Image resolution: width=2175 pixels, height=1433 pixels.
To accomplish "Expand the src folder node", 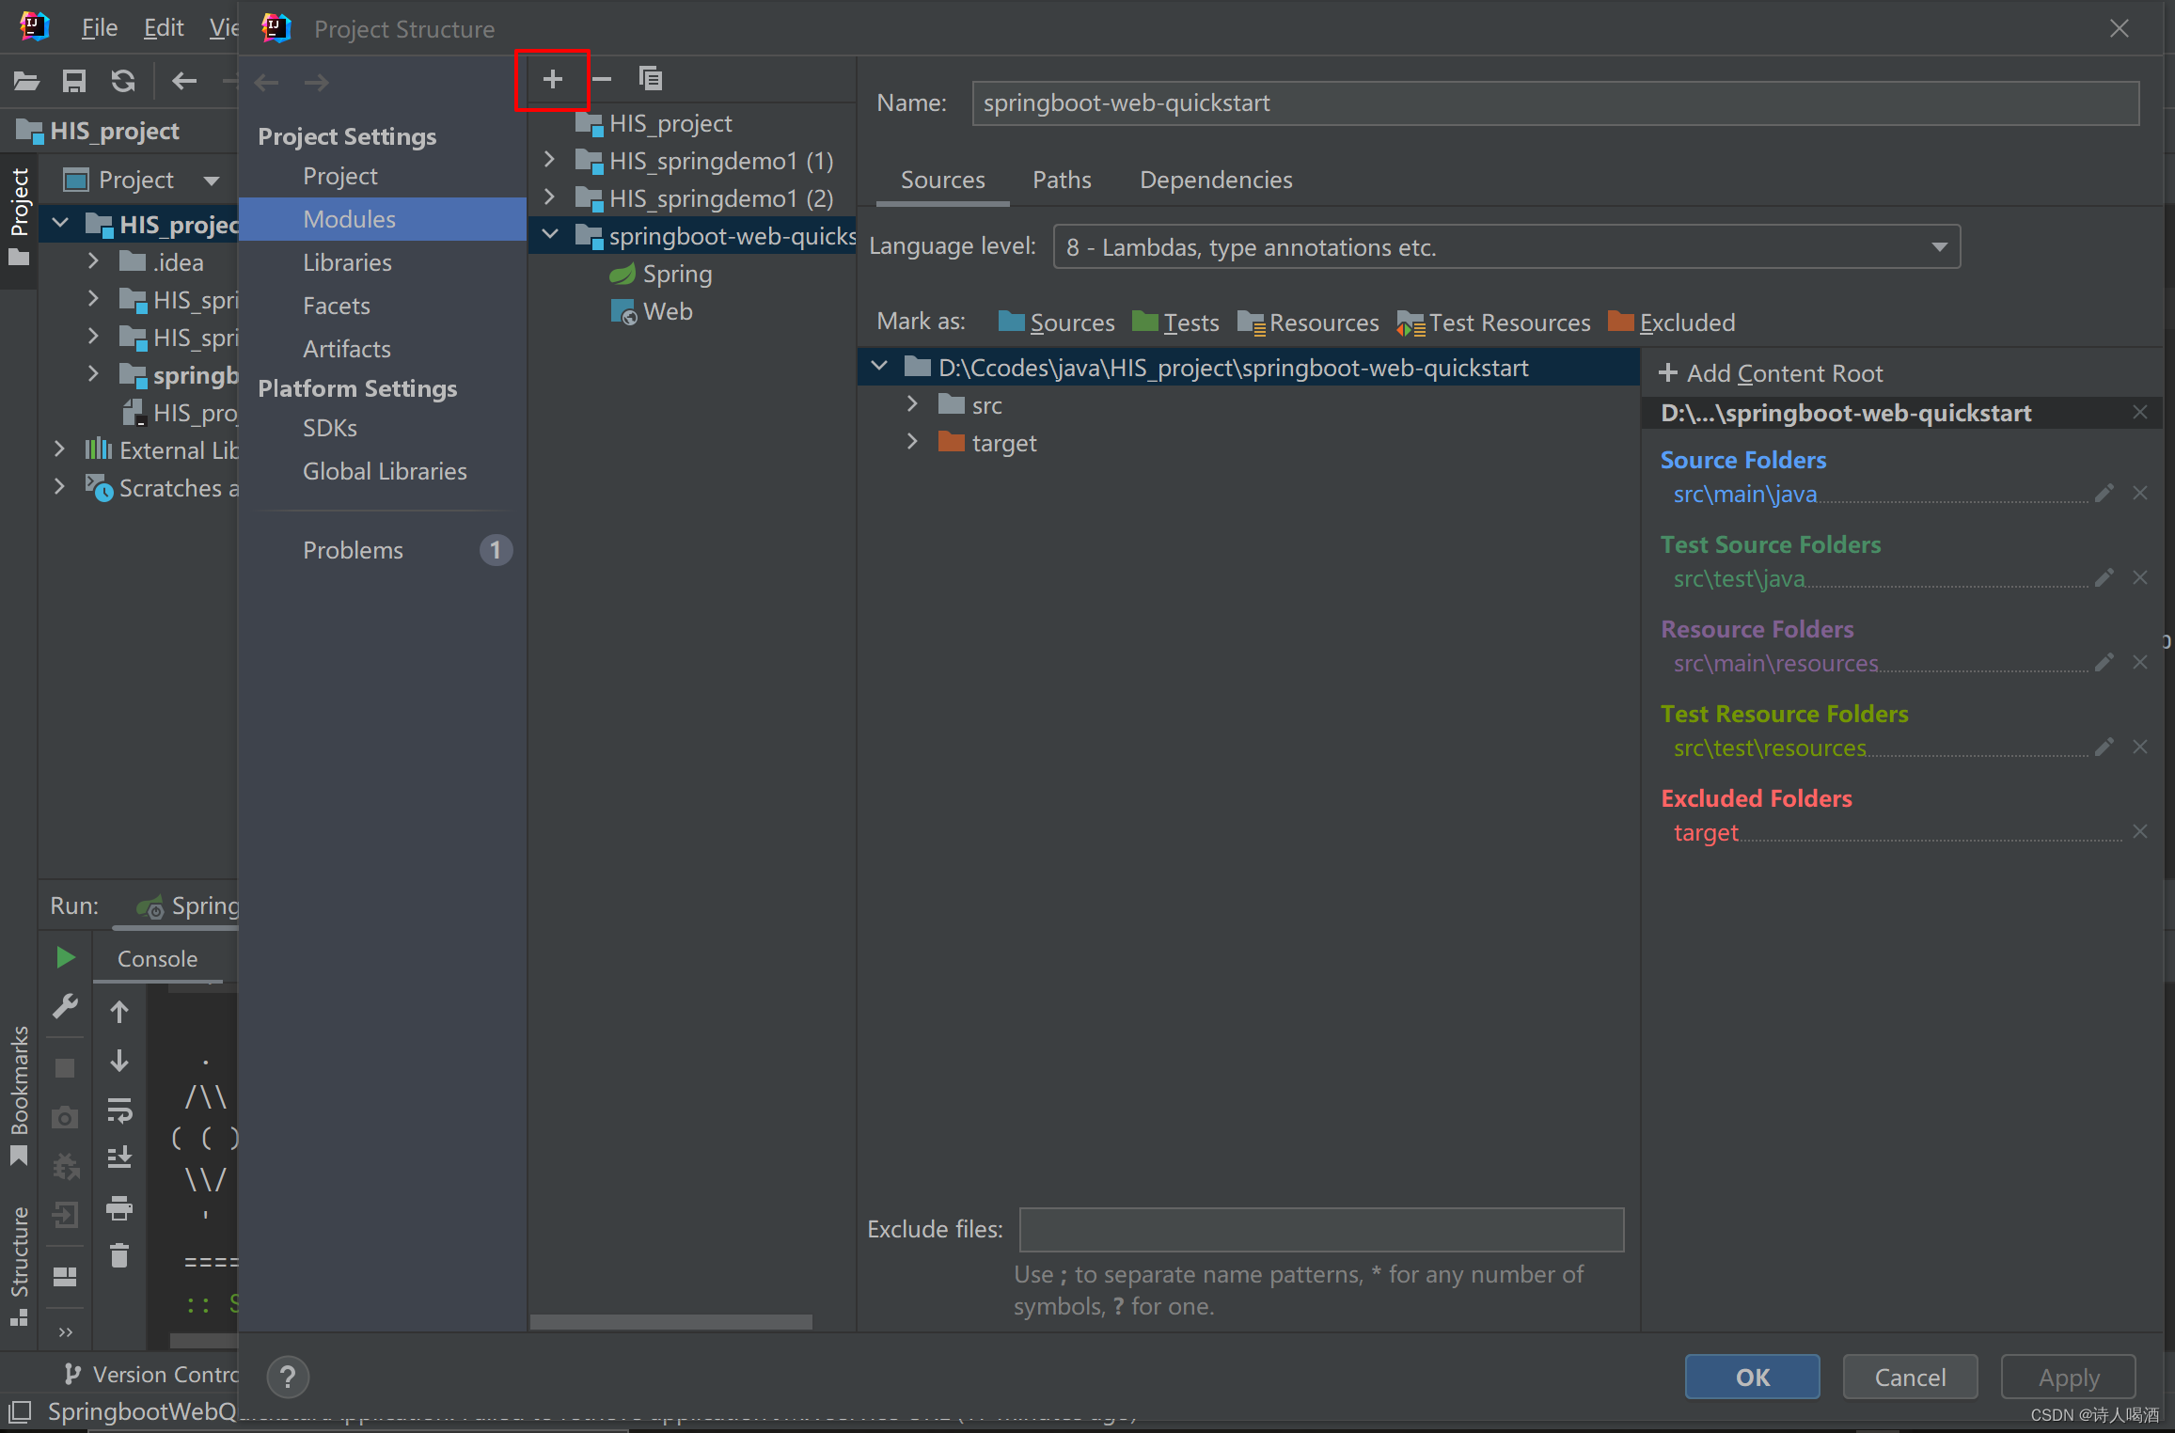I will click(911, 405).
